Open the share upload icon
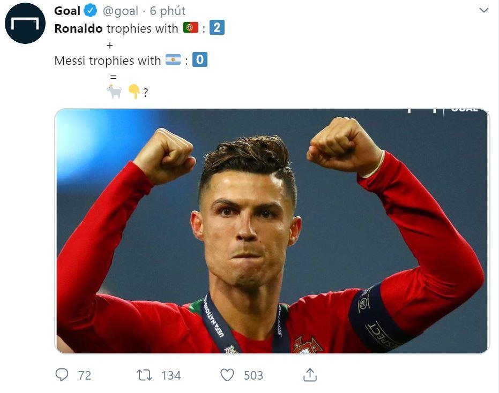This screenshot has height=393, width=499. (309, 375)
